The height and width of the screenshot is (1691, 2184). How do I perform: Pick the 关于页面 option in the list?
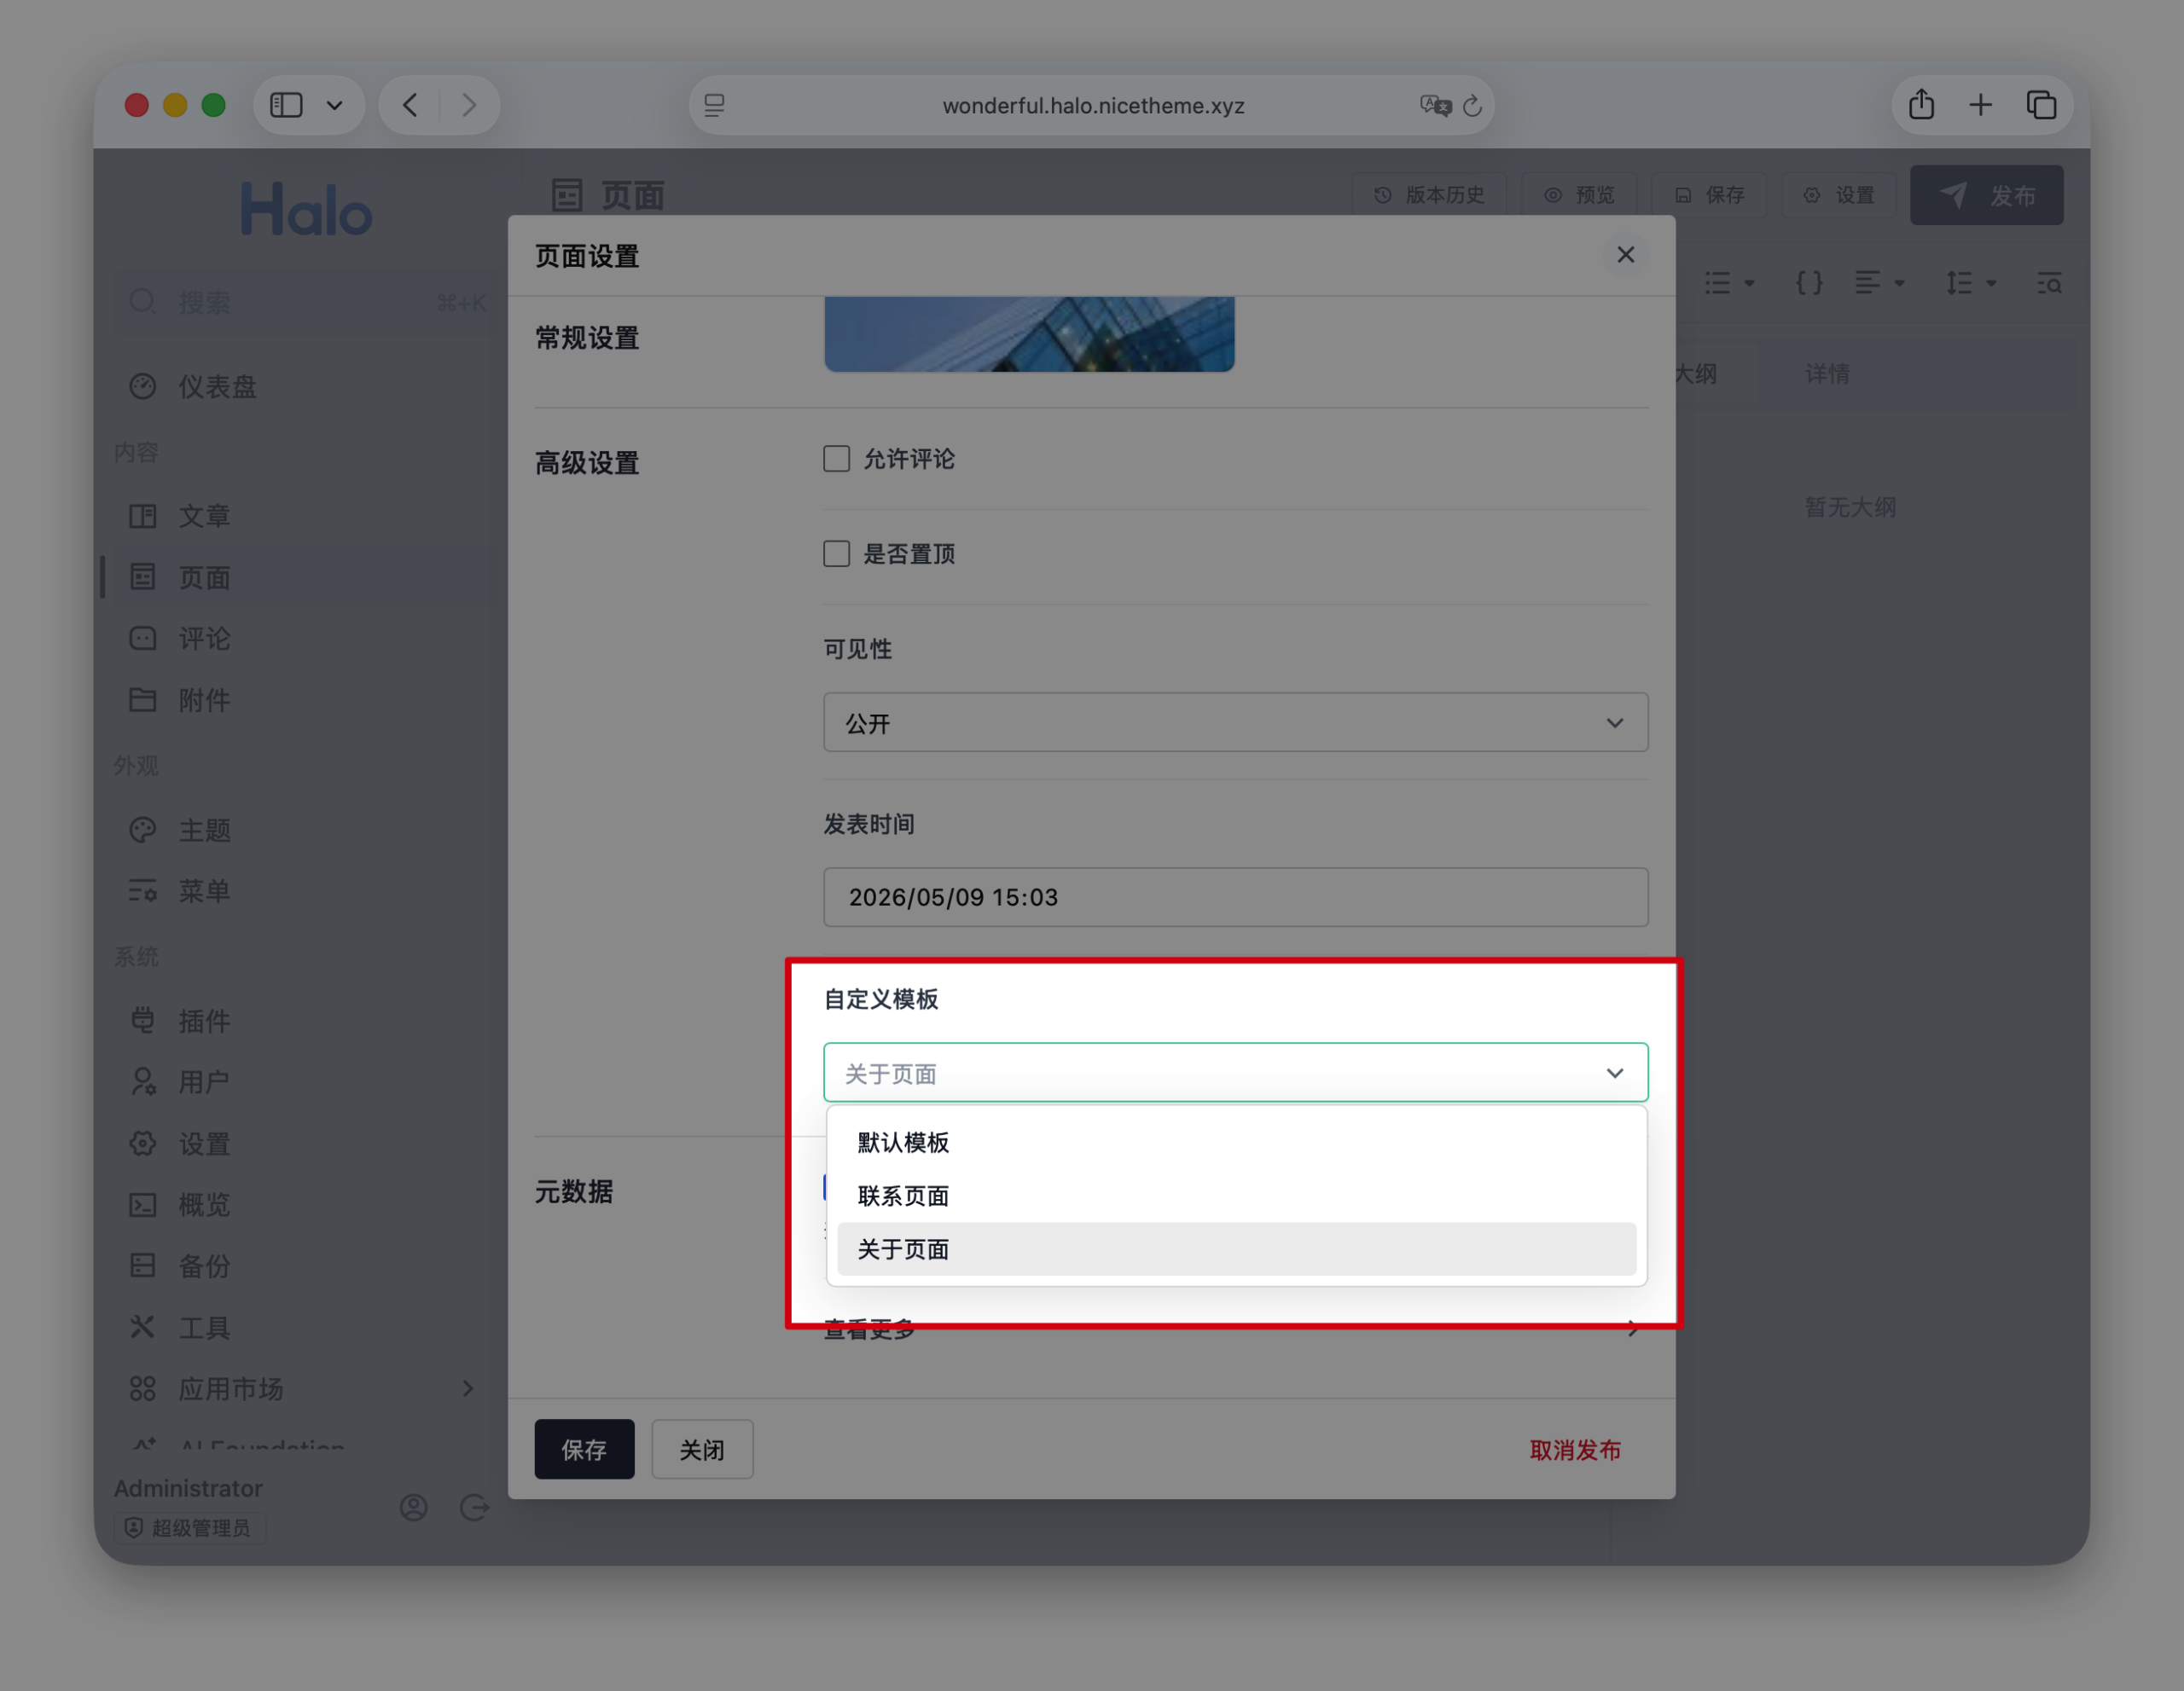1236,1249
